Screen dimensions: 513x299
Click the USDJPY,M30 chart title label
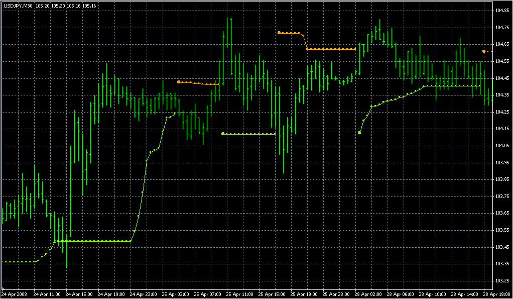(18, 6)
